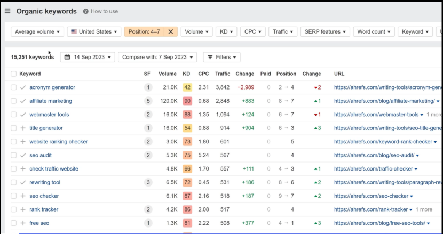The width and height of the screenshot is (443, 235).
Task: Open the Average volume dropdown
Action: coord(37,31)
